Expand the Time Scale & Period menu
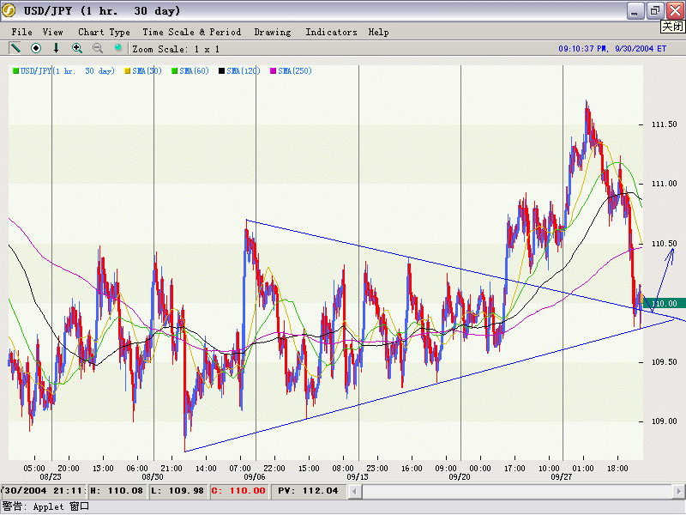 [x=192, y=32]
